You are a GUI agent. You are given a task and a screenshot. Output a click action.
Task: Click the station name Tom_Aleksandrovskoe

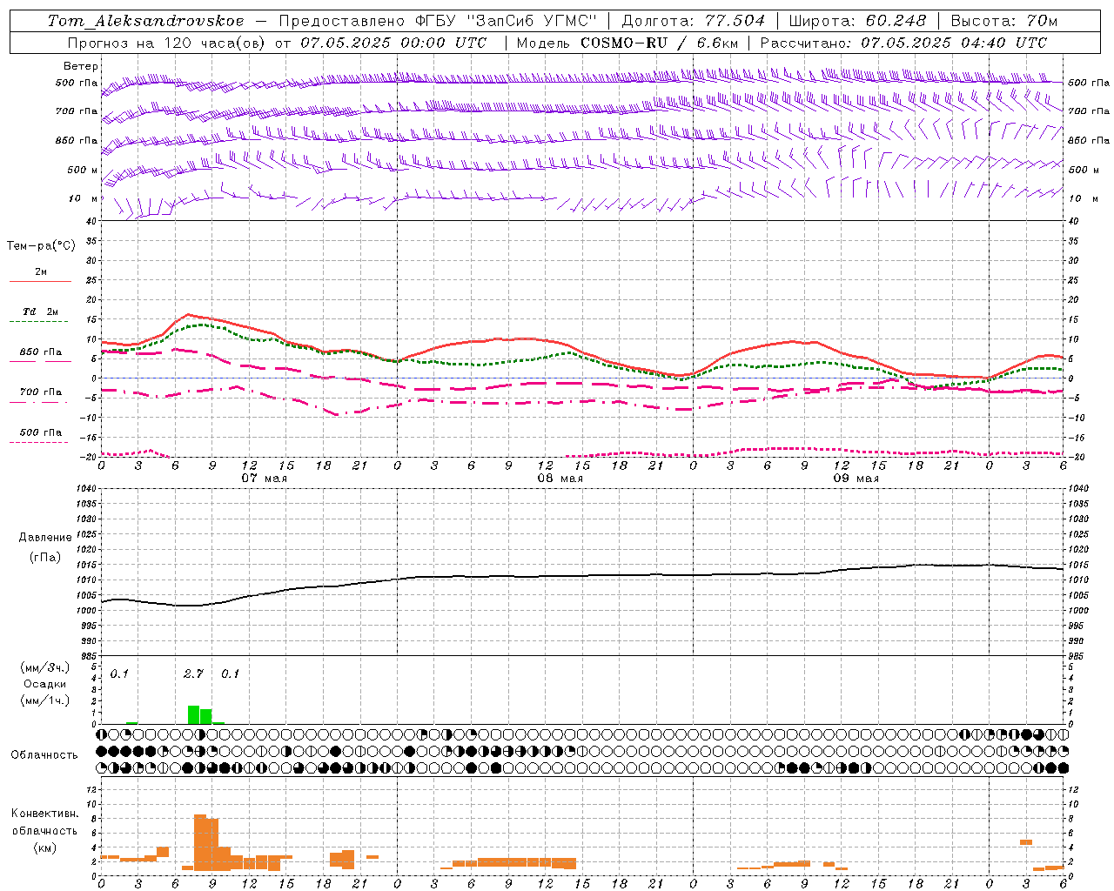point(145,21)
